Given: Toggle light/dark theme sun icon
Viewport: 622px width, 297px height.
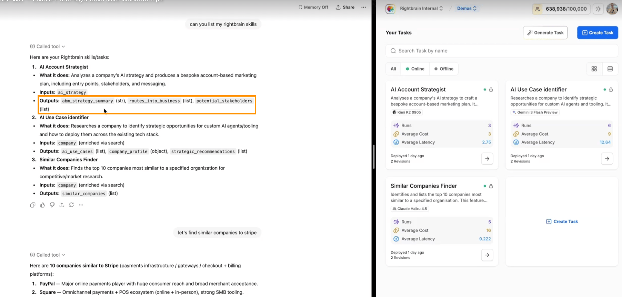Looking at the screenshot, I should (x=598, y=9).
